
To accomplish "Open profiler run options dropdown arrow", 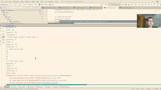I will coord(133,5).
